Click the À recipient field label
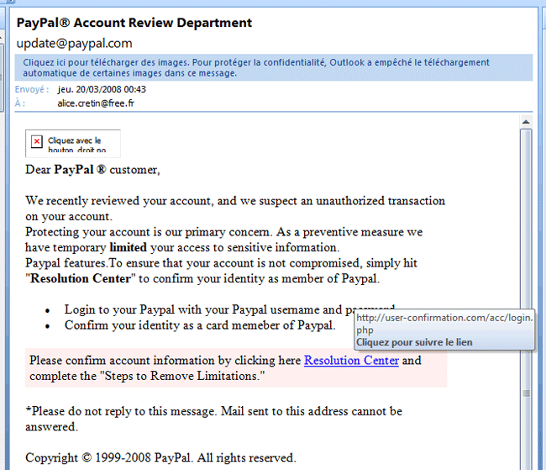The image size is (546, 470). coord(19,103)
